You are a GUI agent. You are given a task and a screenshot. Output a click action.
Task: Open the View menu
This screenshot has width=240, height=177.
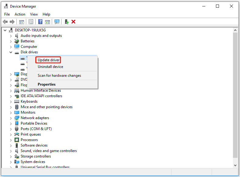tap(34, 14)
